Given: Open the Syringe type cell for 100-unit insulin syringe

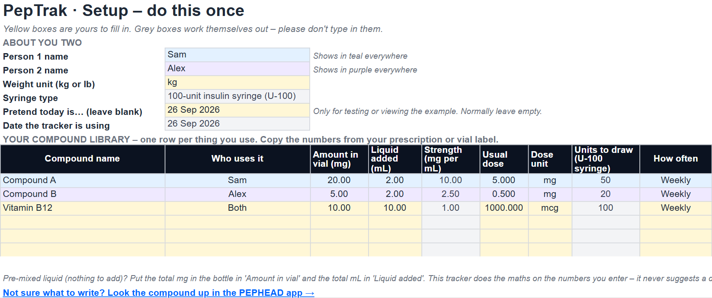Looking at the screenshot, I should 237,96.
